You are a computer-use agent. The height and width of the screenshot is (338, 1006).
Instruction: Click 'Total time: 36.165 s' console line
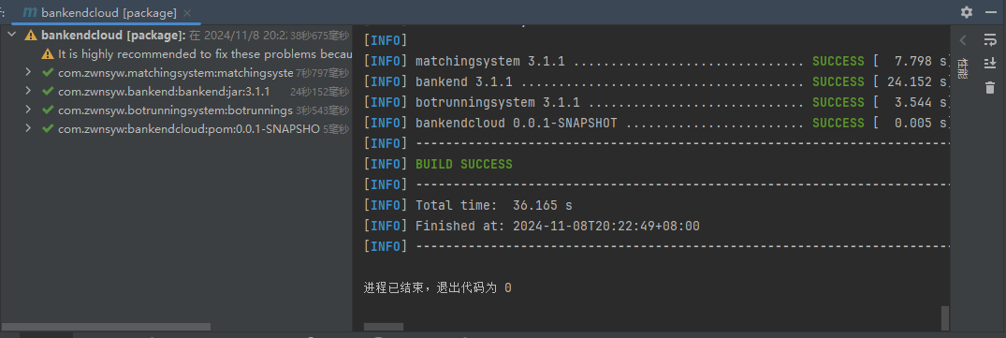pyautogui.click(x=494, y=205)
